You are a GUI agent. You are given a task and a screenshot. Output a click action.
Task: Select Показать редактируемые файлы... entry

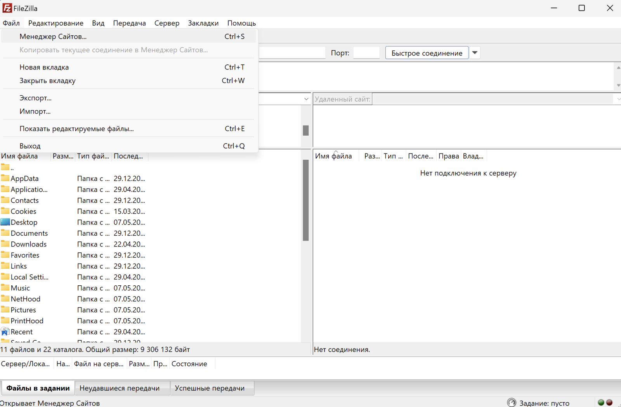pos(130,129)
